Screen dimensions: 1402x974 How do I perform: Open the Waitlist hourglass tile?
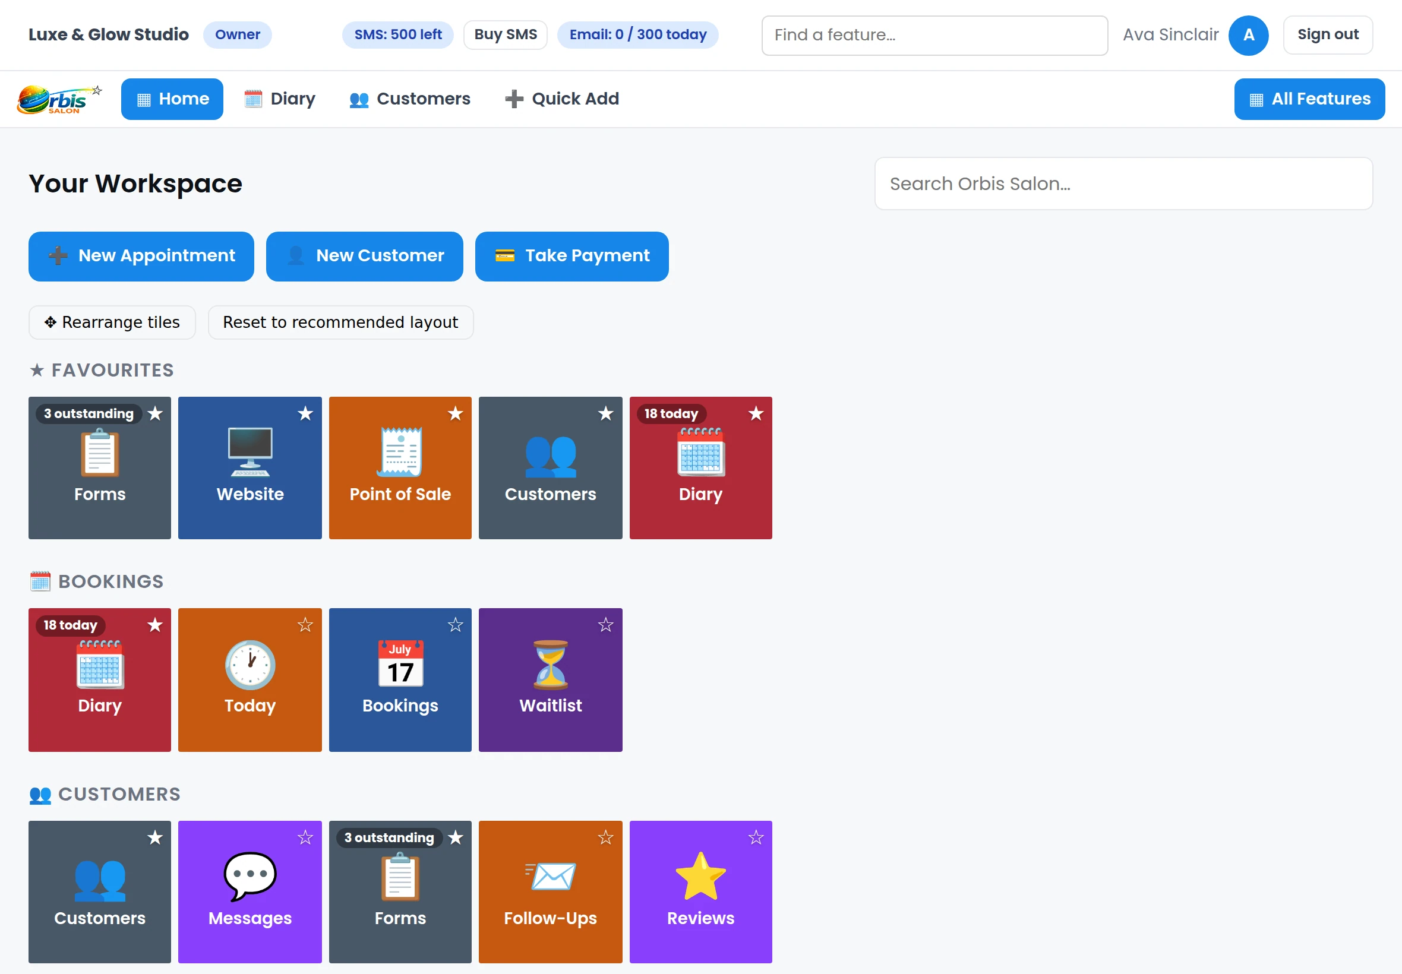click(551, 679)
